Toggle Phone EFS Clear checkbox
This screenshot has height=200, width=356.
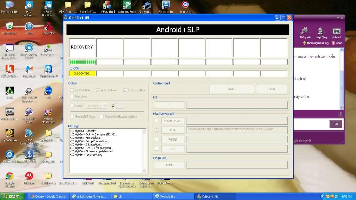pyautogui.click(x=72, y=117)
